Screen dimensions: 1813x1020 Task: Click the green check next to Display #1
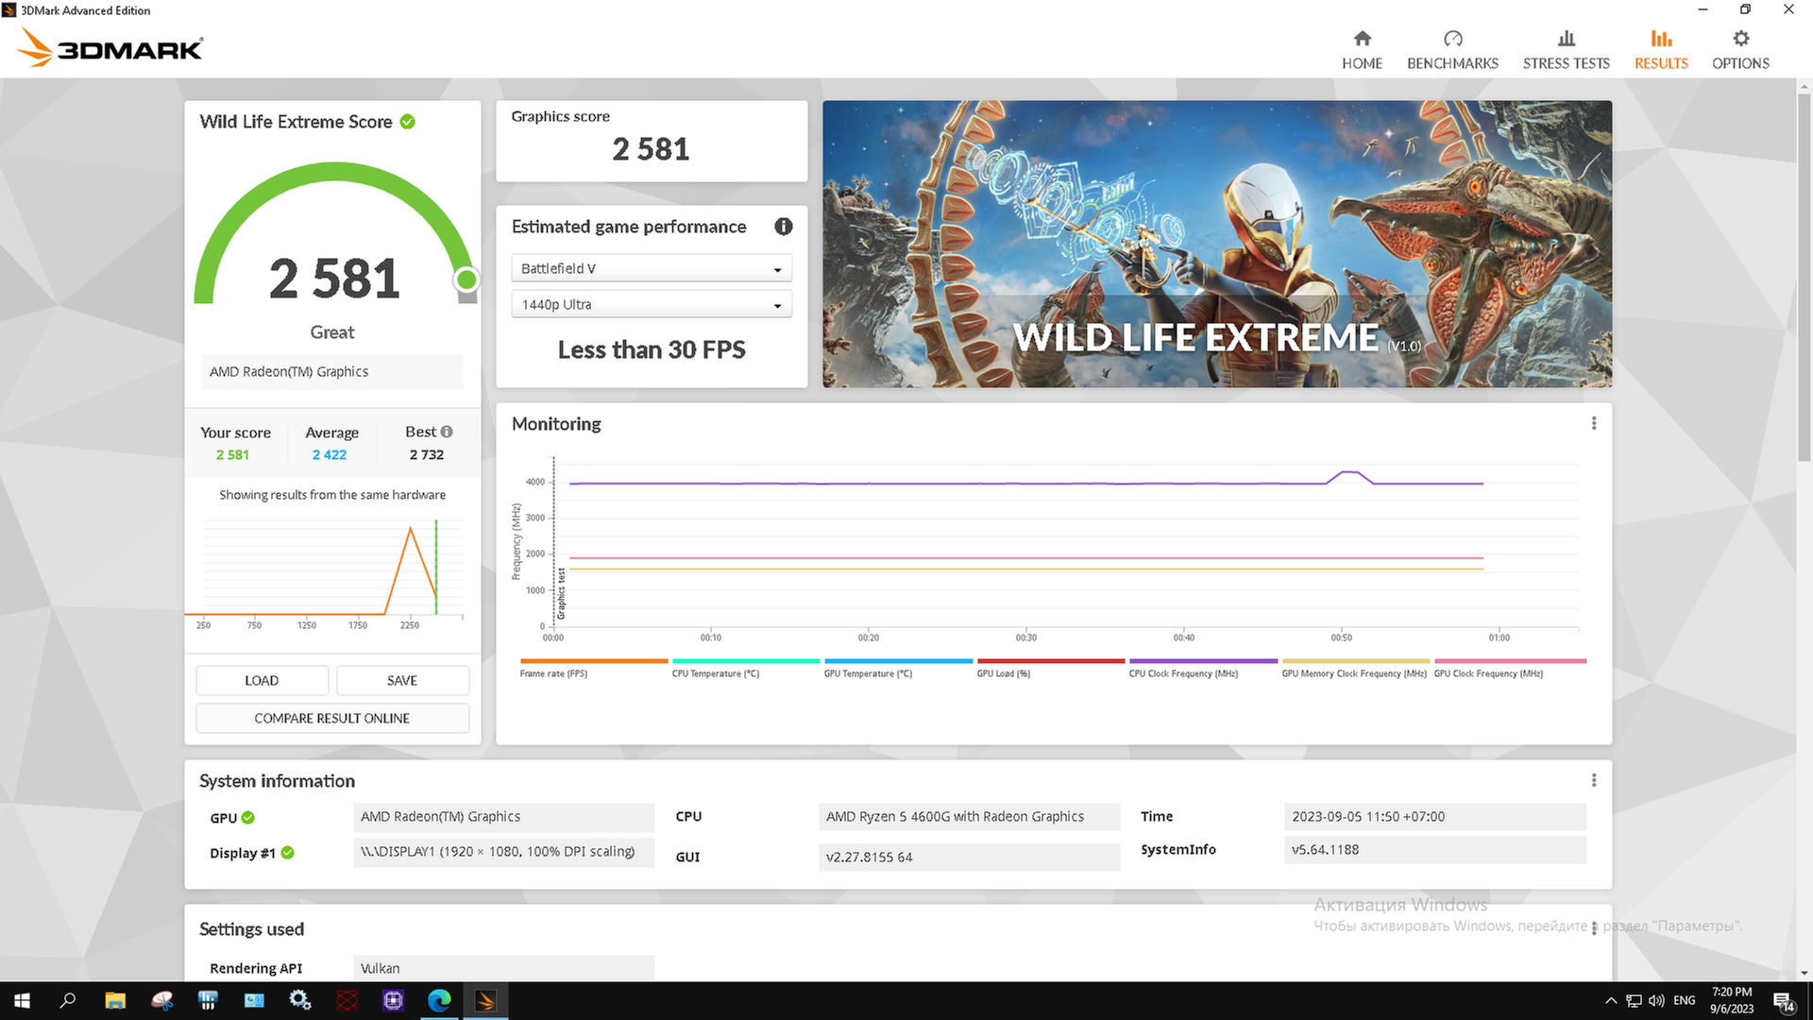[x=288, y=853]
